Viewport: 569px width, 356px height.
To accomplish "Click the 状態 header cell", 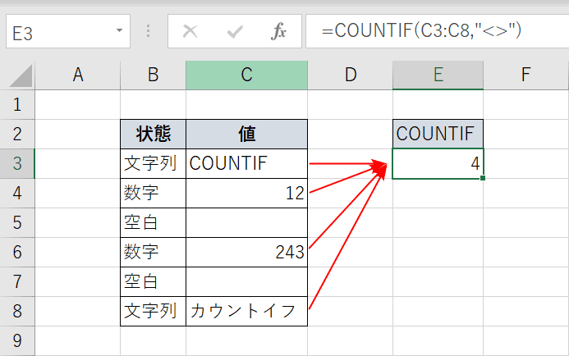I will 154,135.
